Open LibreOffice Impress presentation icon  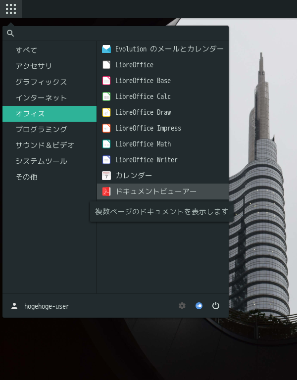106,128
